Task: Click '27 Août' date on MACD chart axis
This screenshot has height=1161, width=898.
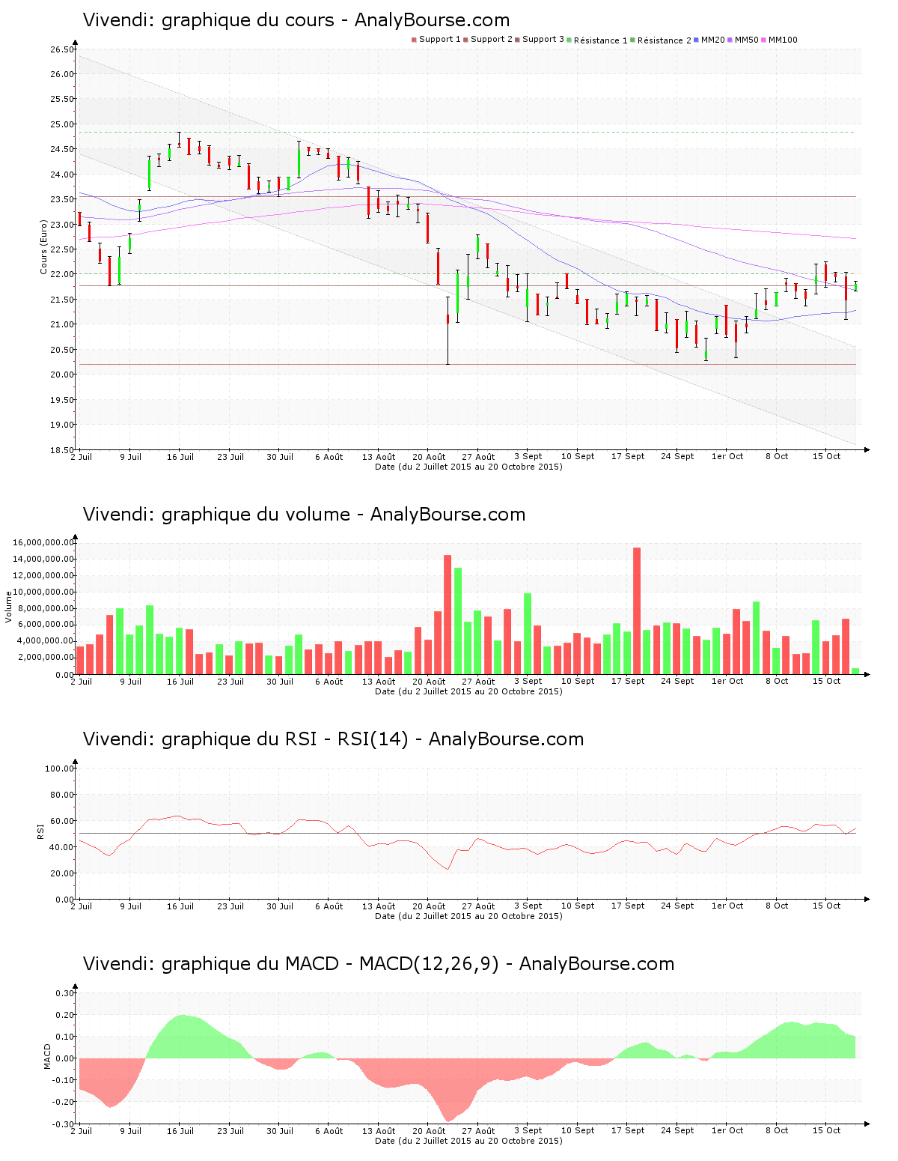Action: point(478,1131)
